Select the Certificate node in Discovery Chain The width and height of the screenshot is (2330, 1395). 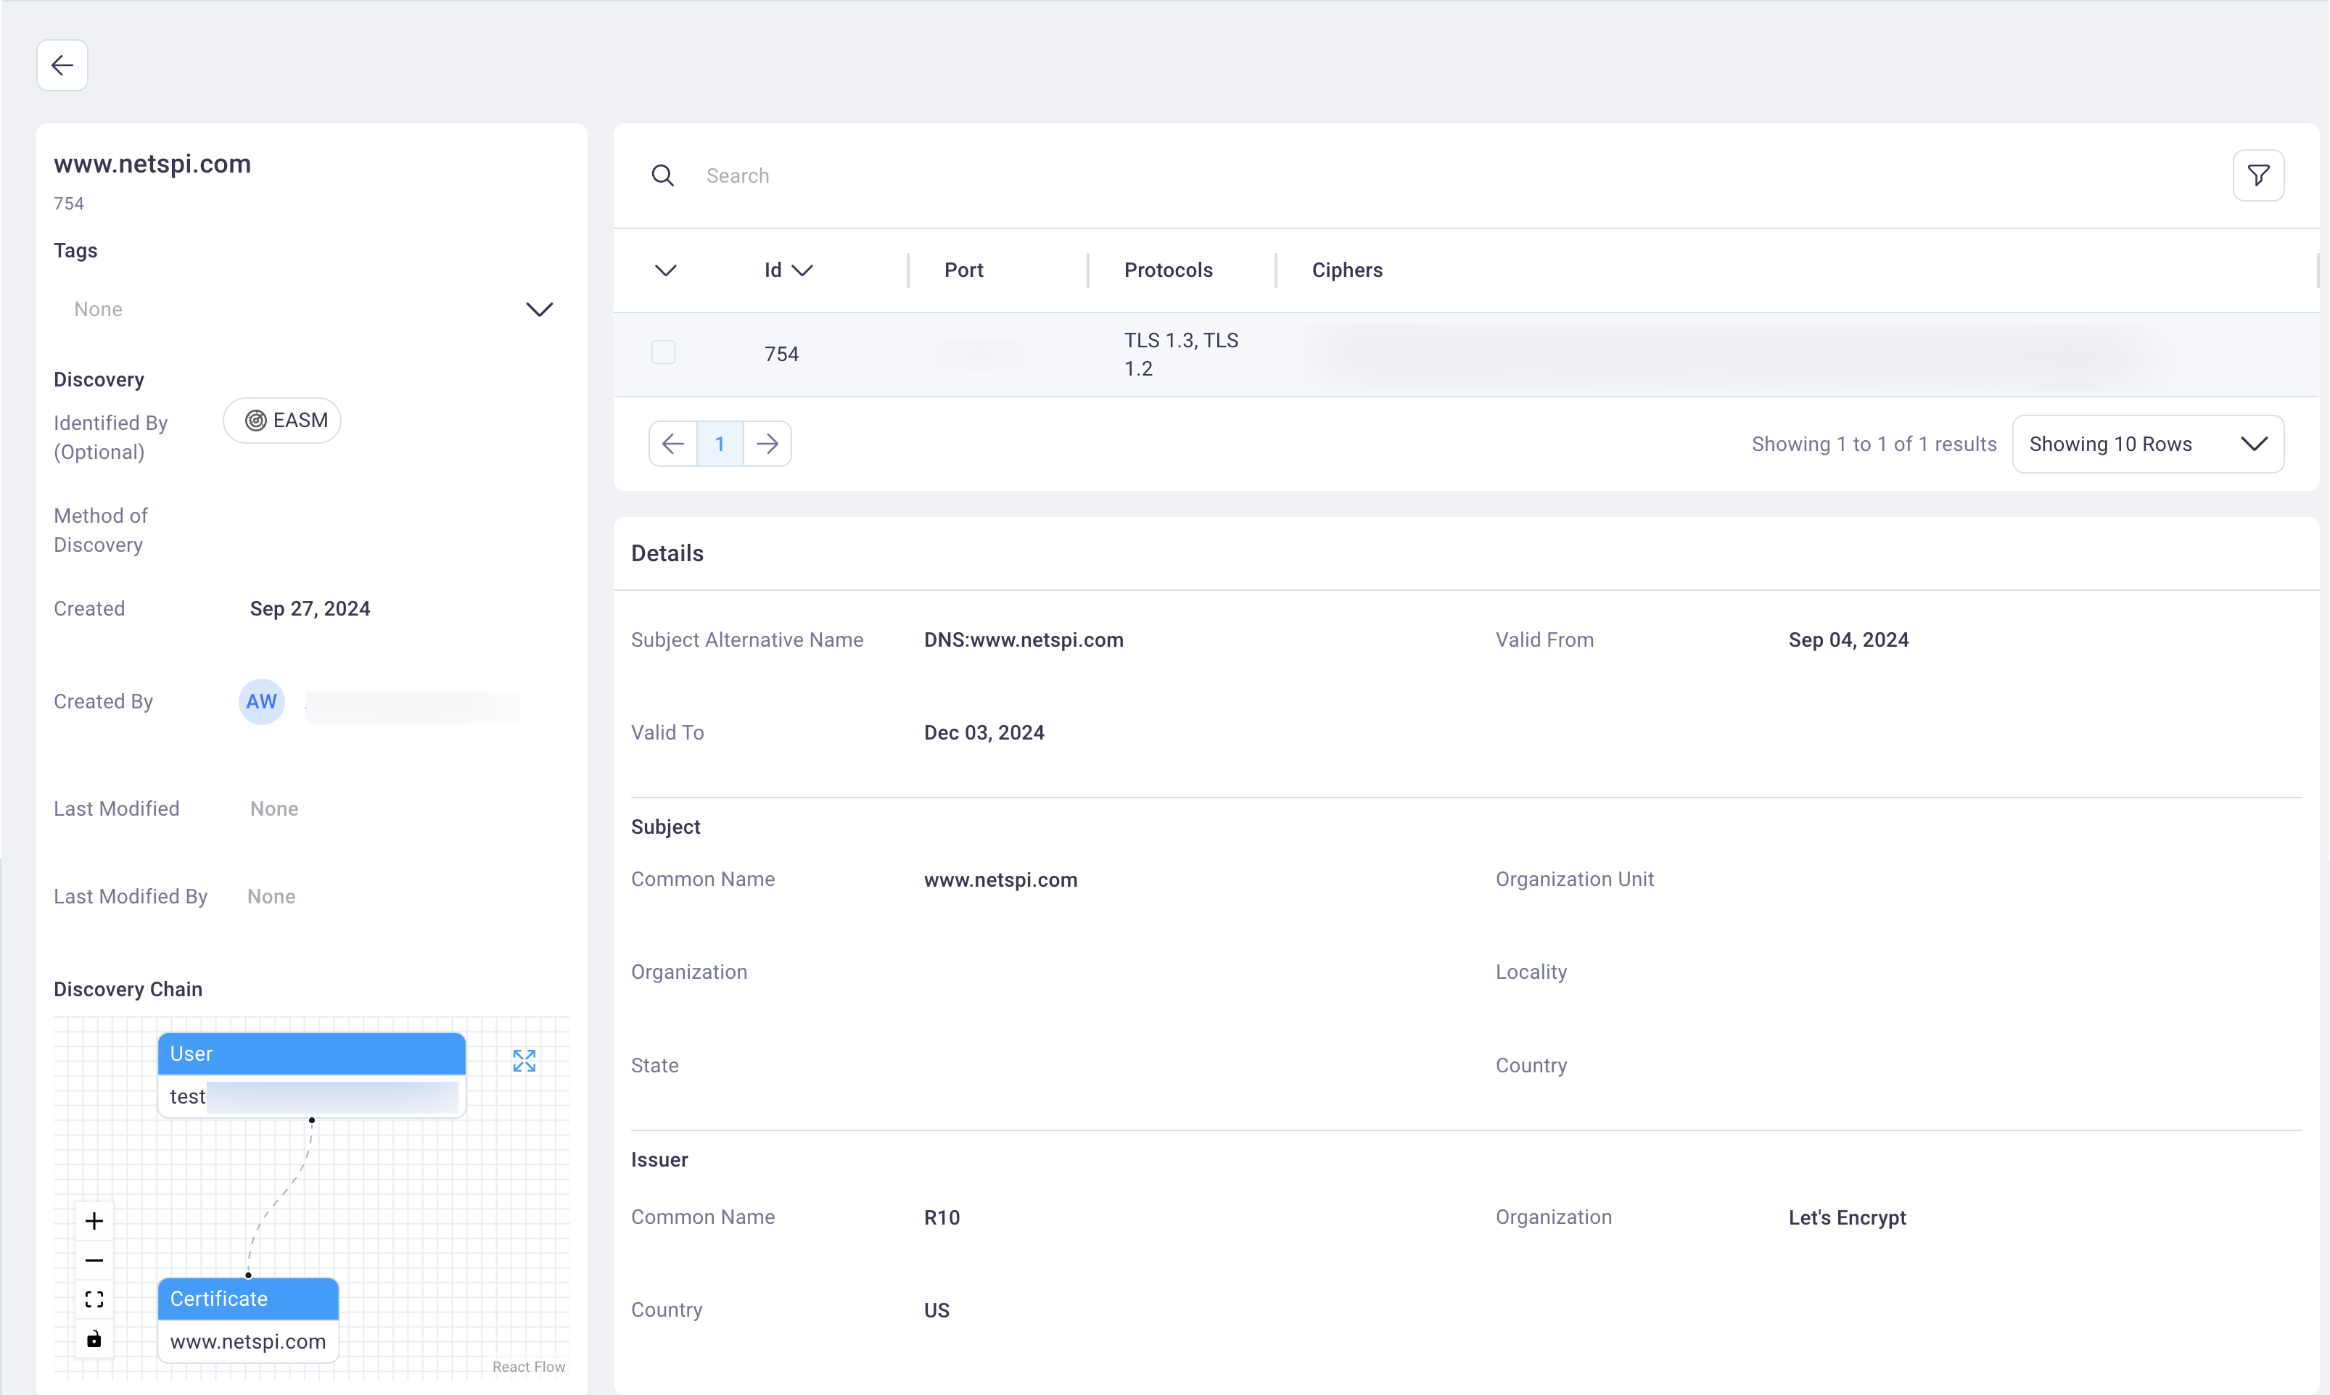pos(248,1320)
